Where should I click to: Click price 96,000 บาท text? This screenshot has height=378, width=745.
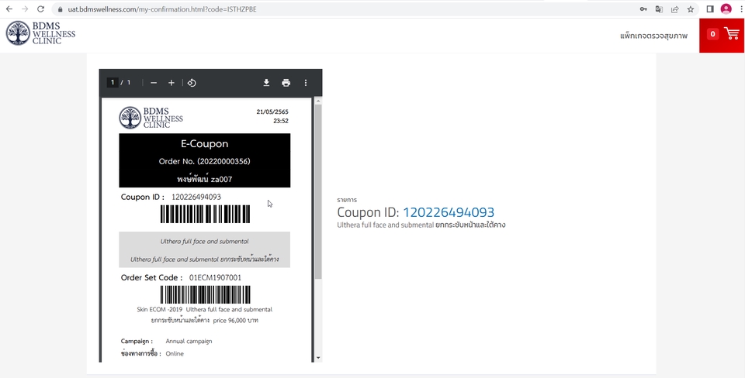click(236, 321)
